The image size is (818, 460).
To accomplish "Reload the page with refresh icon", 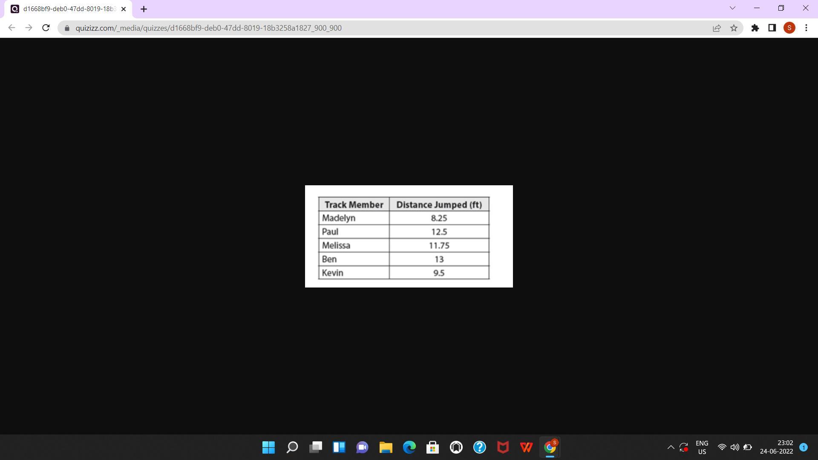I will [46, 28].
